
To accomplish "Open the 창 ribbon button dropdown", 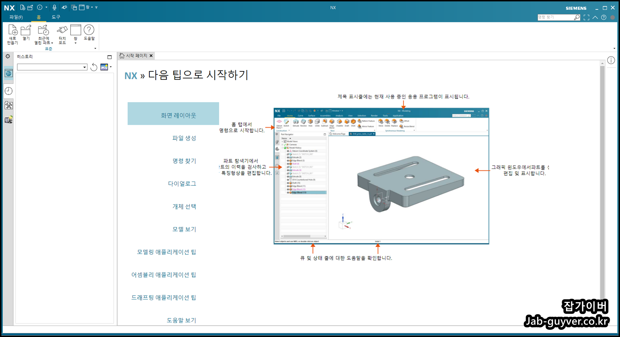I will click(75, 34).
